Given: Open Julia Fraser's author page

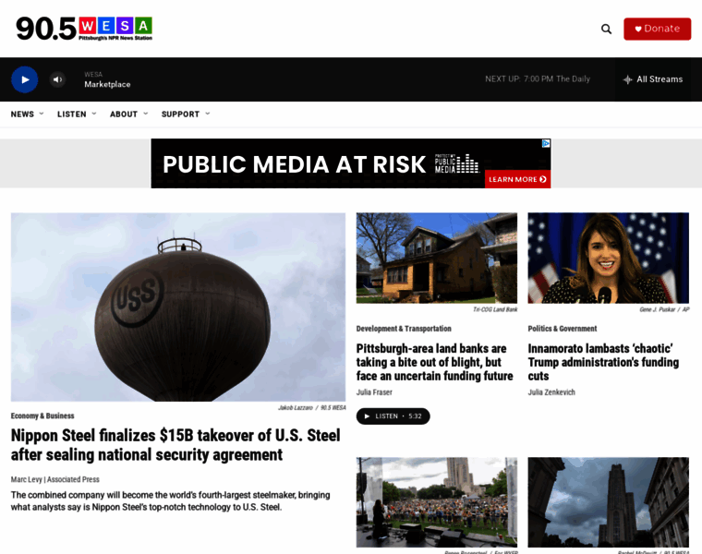Looking at the screenshot, I should [x=374, y=392].
